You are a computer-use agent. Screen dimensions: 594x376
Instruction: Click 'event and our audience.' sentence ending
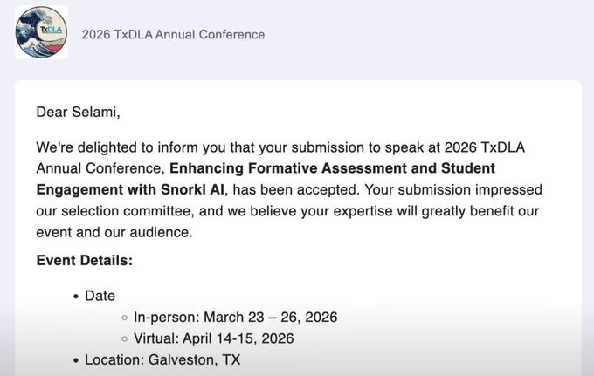pos(114,232)
